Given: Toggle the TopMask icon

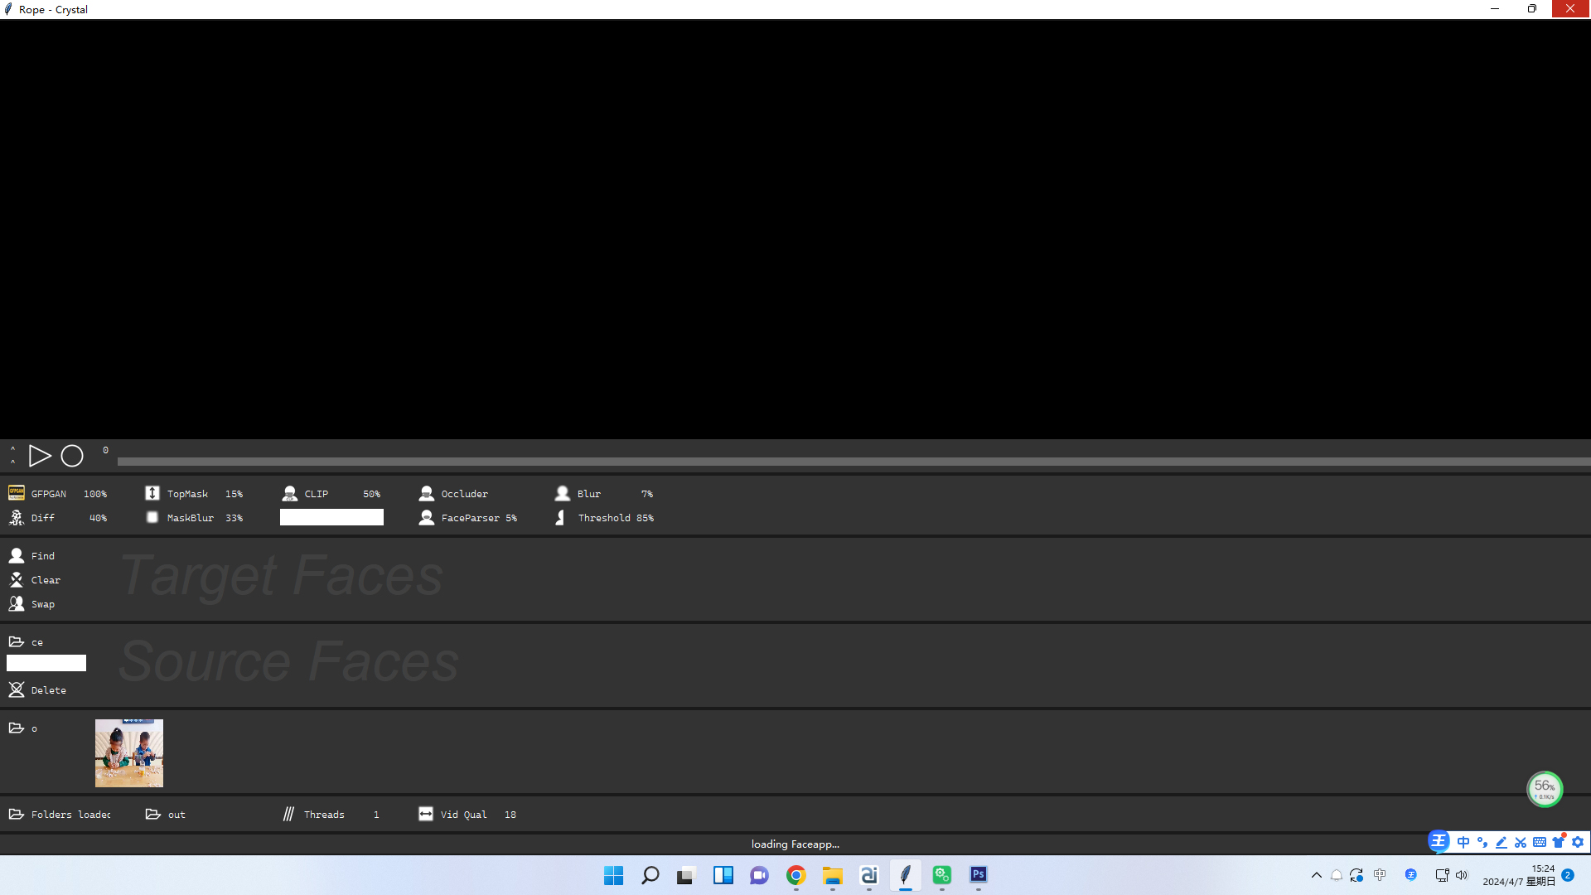Looking at the screenshot, I should pos(152,493).
